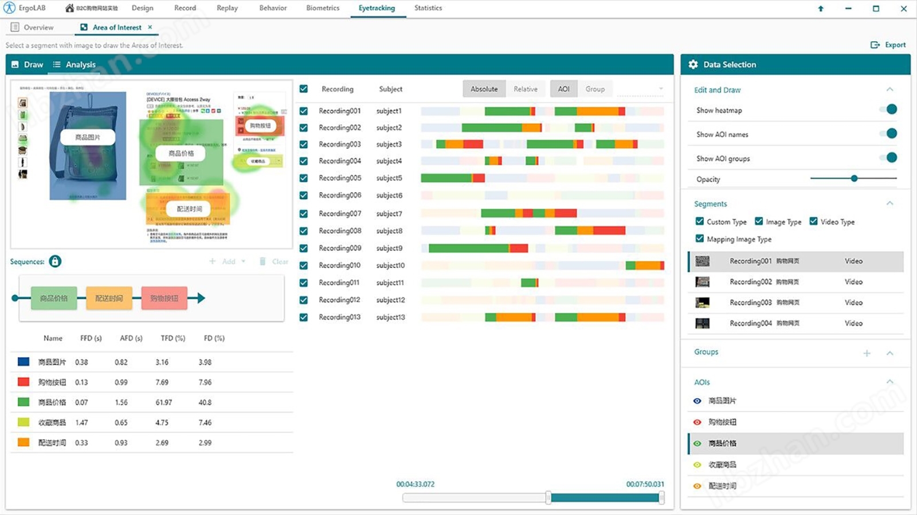Uncheck the Recording005 checkbox
Image resolution: width=917 pixels, height=515 pixels.
pos(304,178)
